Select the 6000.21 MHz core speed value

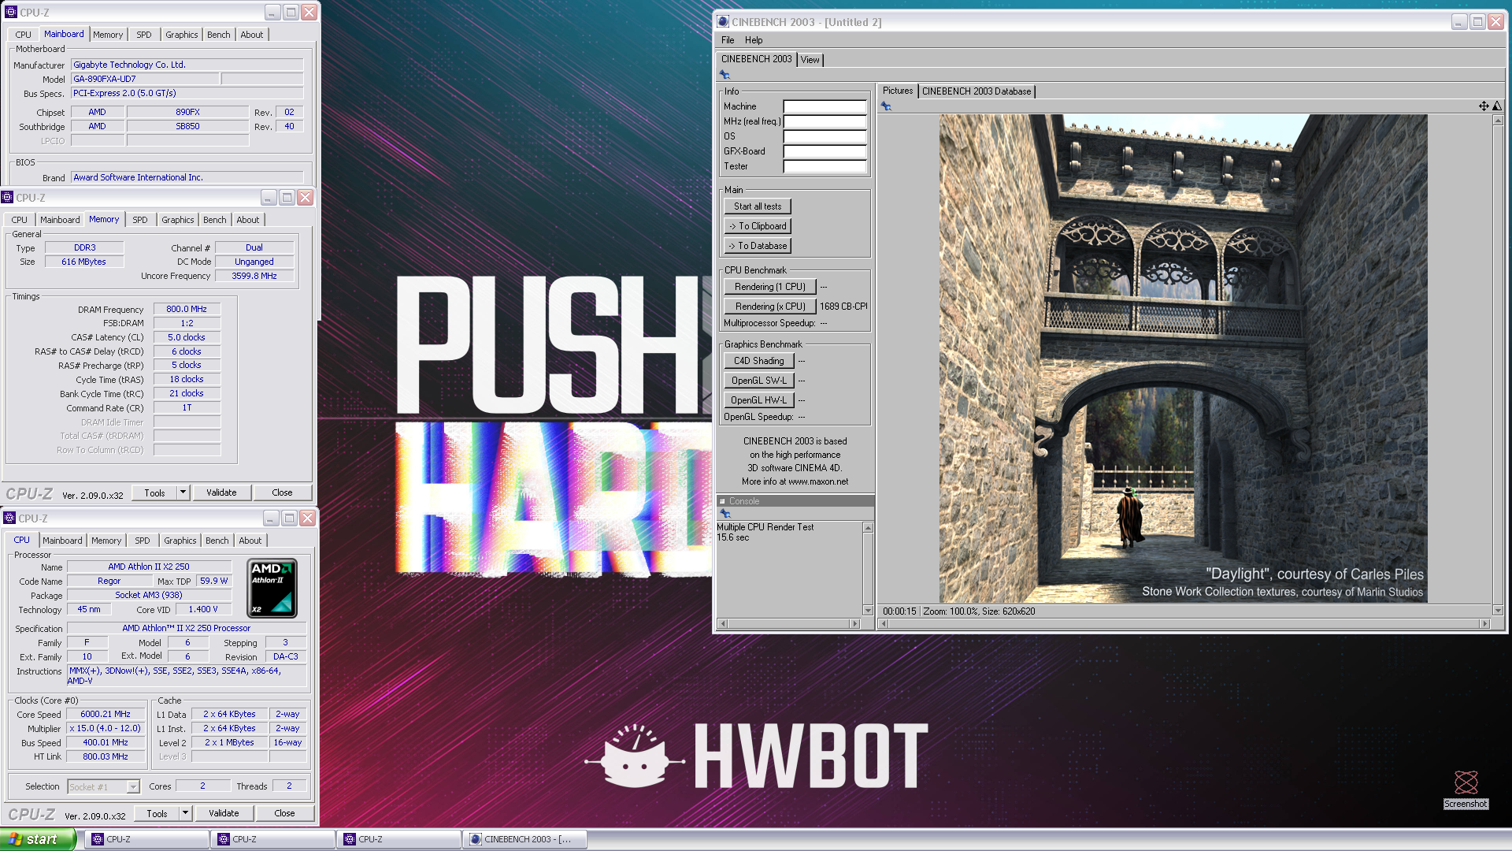tap(106, 714)
